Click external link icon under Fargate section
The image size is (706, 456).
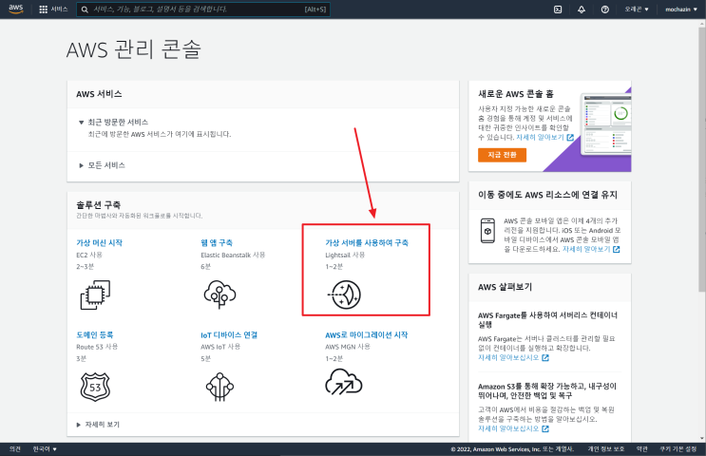[x=545, y=358]
